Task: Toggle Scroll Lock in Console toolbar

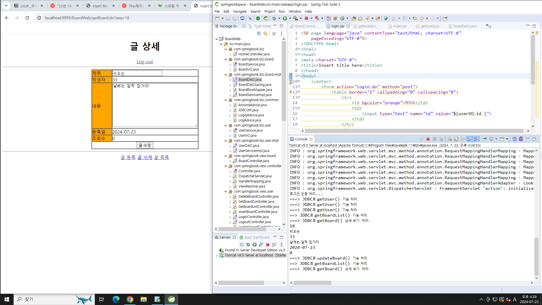Action: pyautogui.click(x=456, y=139)
